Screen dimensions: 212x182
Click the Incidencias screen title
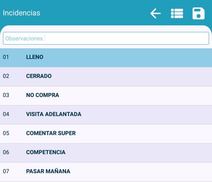[x=22, y=13]
